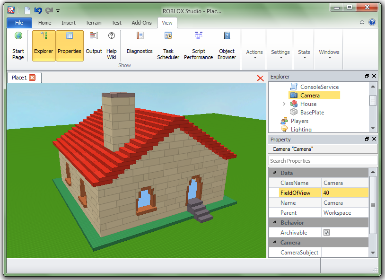Click the Parent value Workspace
Image resolution: width=385 pixels, height=280 pixels.
pos(345,213)
